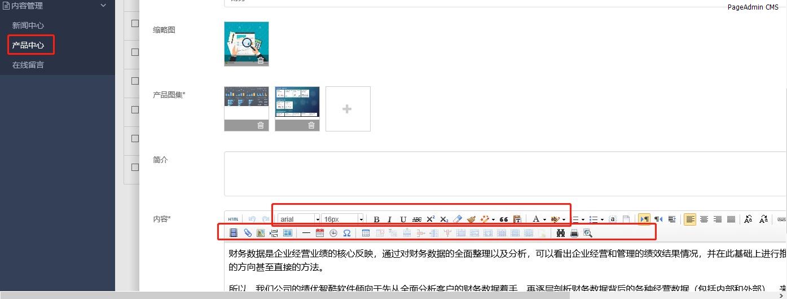Print the editor content
This screenshot has height=299, width=787.
point(574,233)
